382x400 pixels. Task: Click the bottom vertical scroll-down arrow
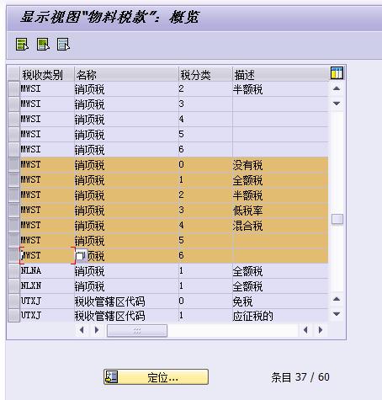(x=337, y=314)
